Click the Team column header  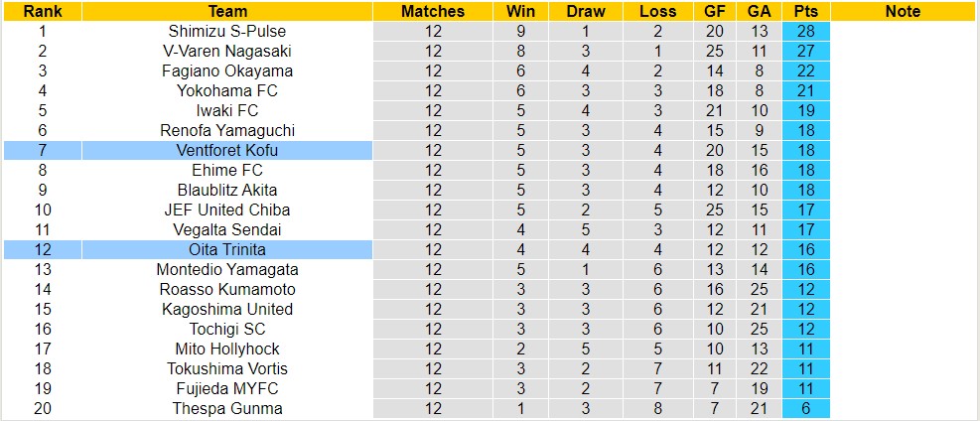point(227,11)
